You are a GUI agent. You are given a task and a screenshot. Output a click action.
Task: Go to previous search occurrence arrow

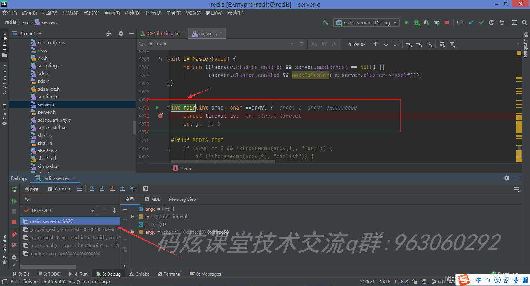pos(375,44)
